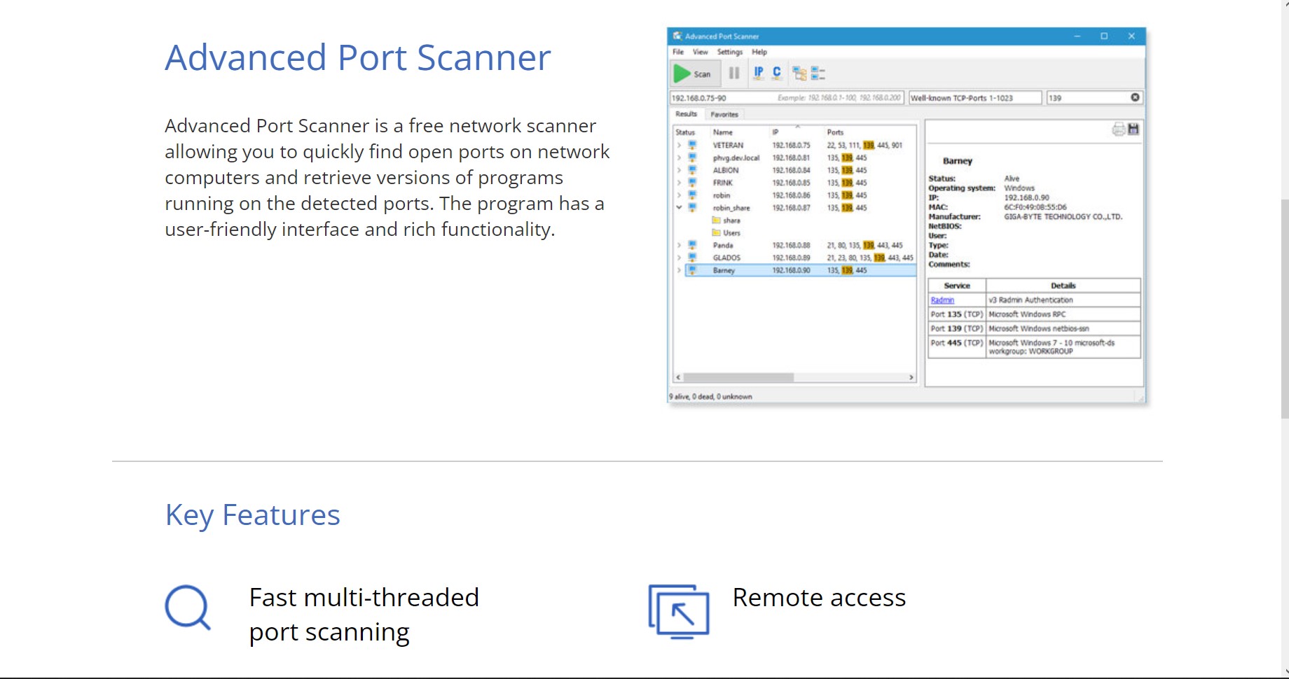1289x679 pixels.
Task: Expand the Barney row
Action: (679, 270)
